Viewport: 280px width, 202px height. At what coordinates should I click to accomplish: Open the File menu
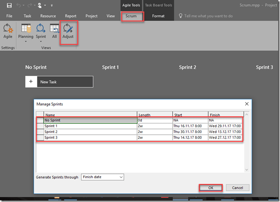9,16
